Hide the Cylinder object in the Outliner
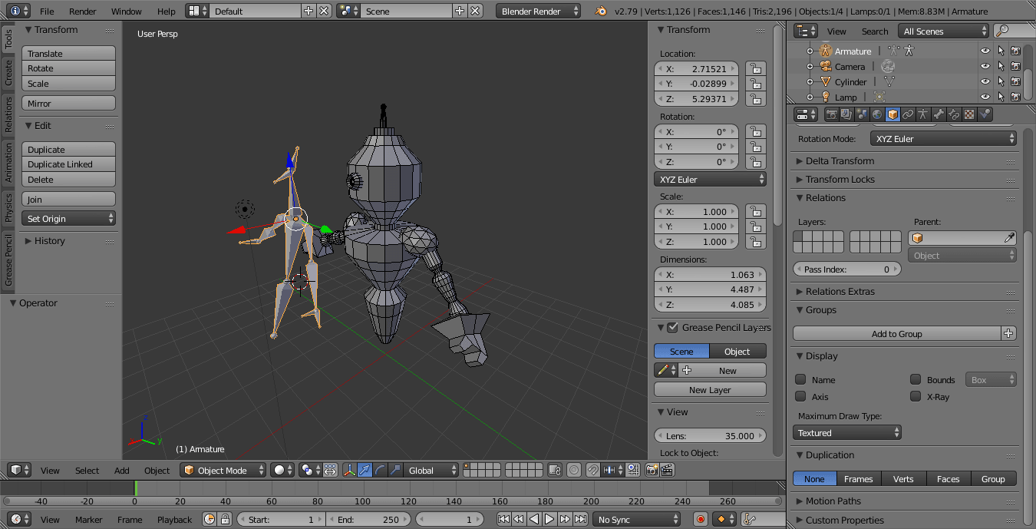 click(x=985, y=81)
